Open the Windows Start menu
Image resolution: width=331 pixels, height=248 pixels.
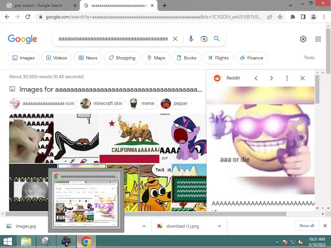coord(8,242)
